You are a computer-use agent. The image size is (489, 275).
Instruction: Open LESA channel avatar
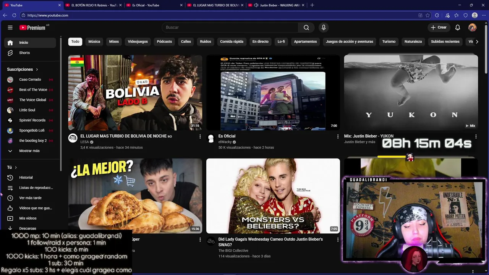(x=73, y=138)
